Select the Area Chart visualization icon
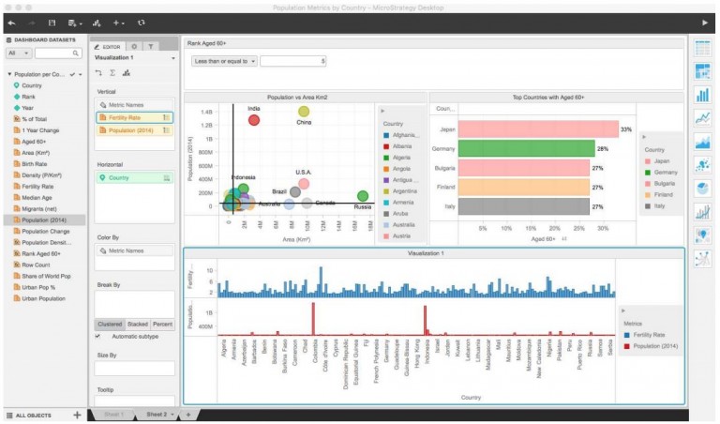720x424 pixels. pos(703,141)
